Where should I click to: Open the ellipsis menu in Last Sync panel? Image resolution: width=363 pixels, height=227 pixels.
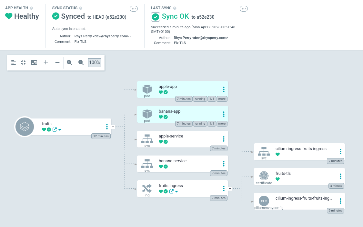244,8
